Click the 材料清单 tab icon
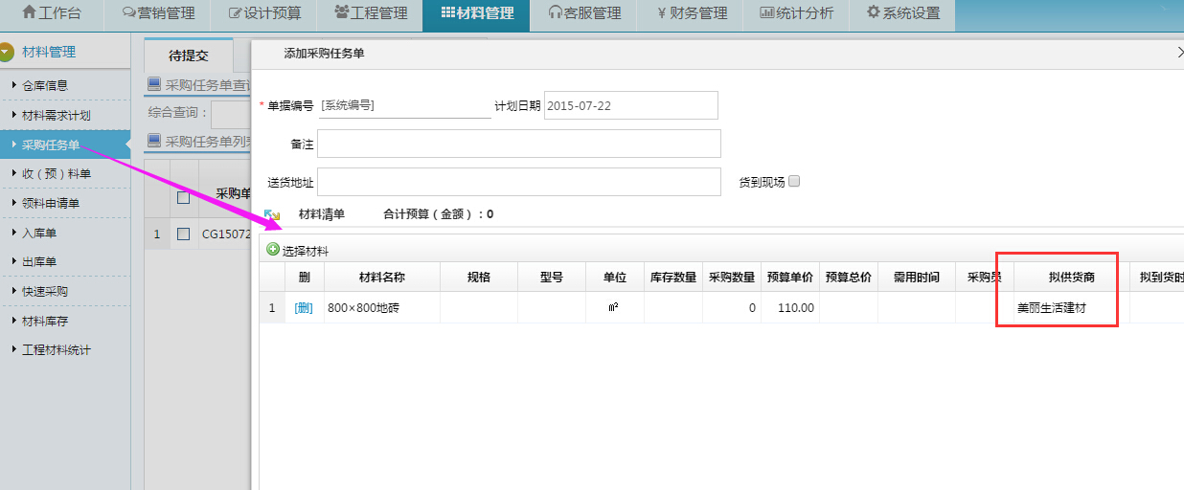Image resolution: width=1184 pixels, height=490 pixels. pyautogui.click(x=272, y=215)
